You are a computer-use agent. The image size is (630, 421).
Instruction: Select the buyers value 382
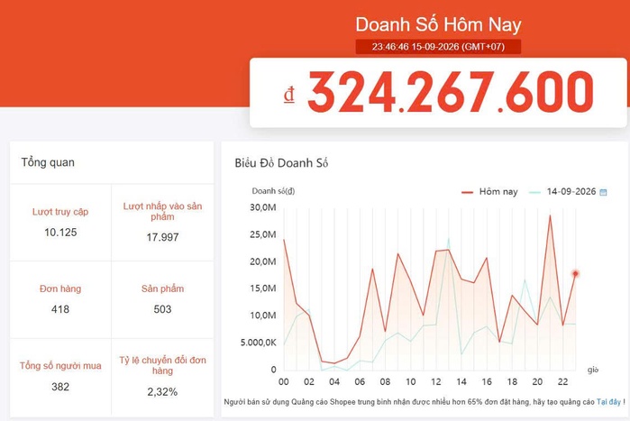(x=60, y=387)
